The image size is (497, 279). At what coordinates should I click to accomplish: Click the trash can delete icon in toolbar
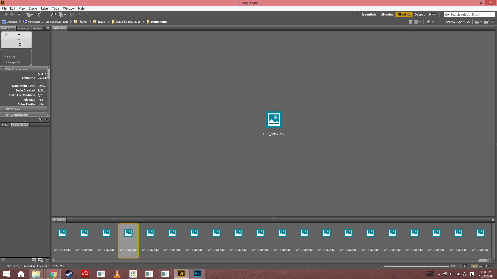point(493,22)
